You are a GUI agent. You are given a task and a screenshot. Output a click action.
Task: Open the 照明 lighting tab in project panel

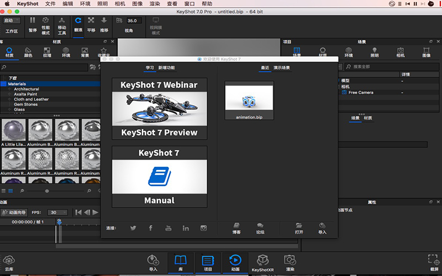(375, 52)
